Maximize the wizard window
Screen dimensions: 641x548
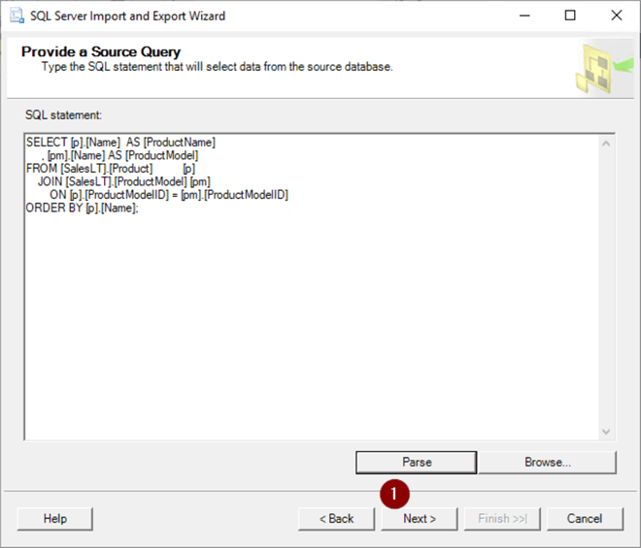(570, 16)
